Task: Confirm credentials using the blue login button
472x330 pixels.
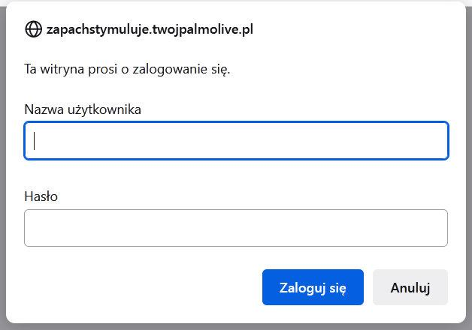Action: (x=313, y=287)
